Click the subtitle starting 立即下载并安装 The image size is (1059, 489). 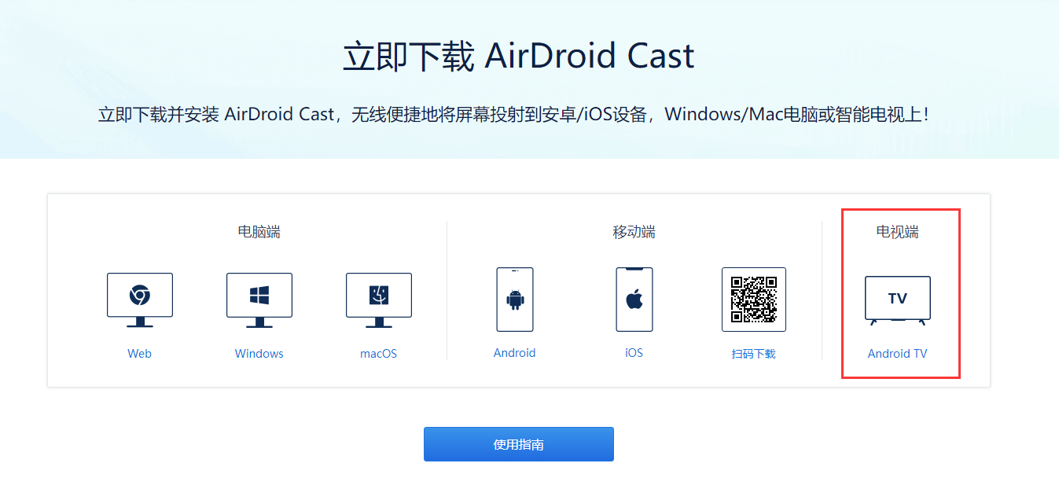(514, 115)
